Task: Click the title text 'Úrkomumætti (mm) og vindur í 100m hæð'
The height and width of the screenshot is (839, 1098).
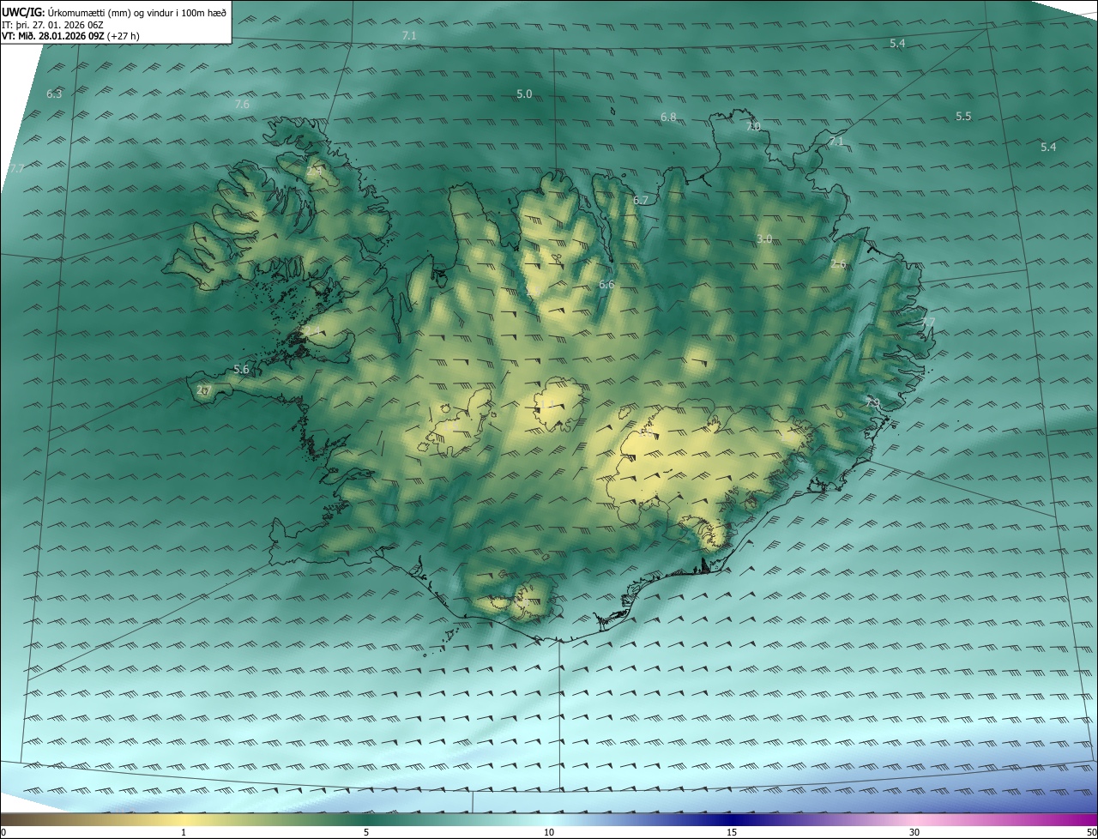Action: (136, 12)
